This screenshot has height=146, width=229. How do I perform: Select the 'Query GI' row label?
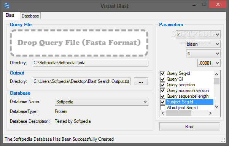(175, 79)
